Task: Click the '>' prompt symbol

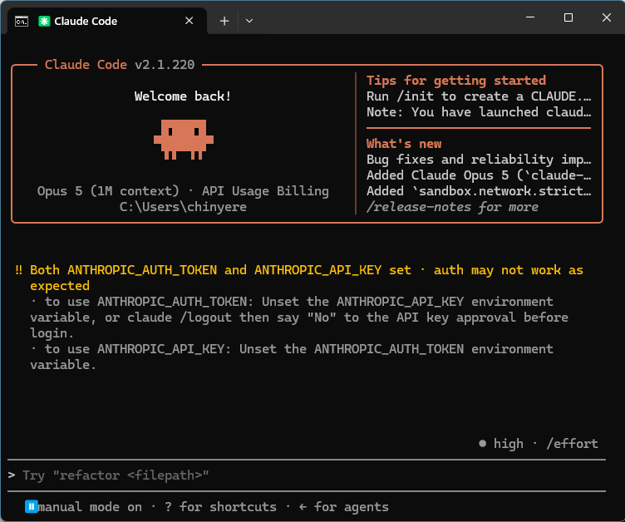Action: pos(12,475)
